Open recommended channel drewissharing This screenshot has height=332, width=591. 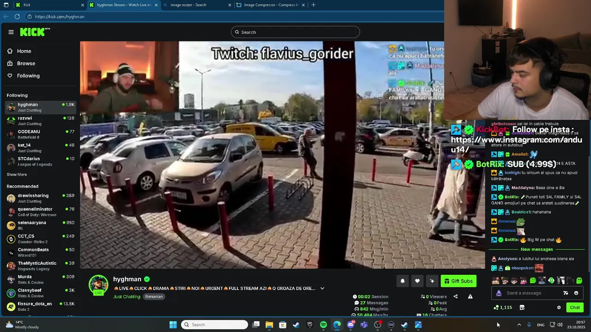(x=41, y=198)
